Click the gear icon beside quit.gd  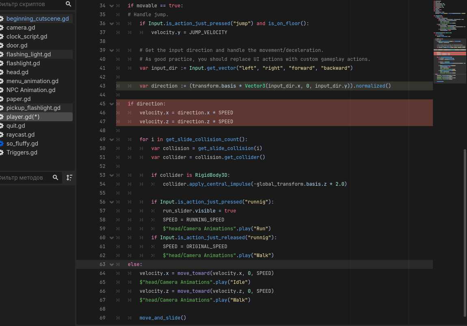pyautogui.click(x=2, y=126)
